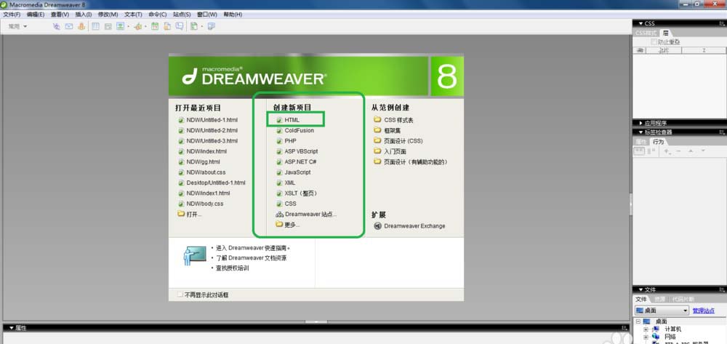Click 管理站点 link in Files panel

coord(703,311)
